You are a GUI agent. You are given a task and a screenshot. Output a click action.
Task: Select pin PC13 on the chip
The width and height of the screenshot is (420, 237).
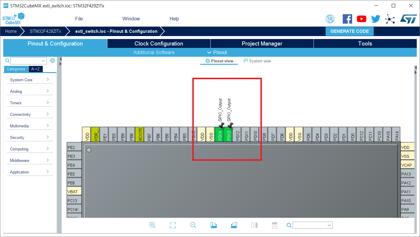pyautogui.click(x=74, y=201)
